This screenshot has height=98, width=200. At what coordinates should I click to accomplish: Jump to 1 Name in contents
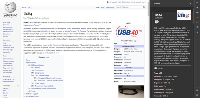click(27, 60)
